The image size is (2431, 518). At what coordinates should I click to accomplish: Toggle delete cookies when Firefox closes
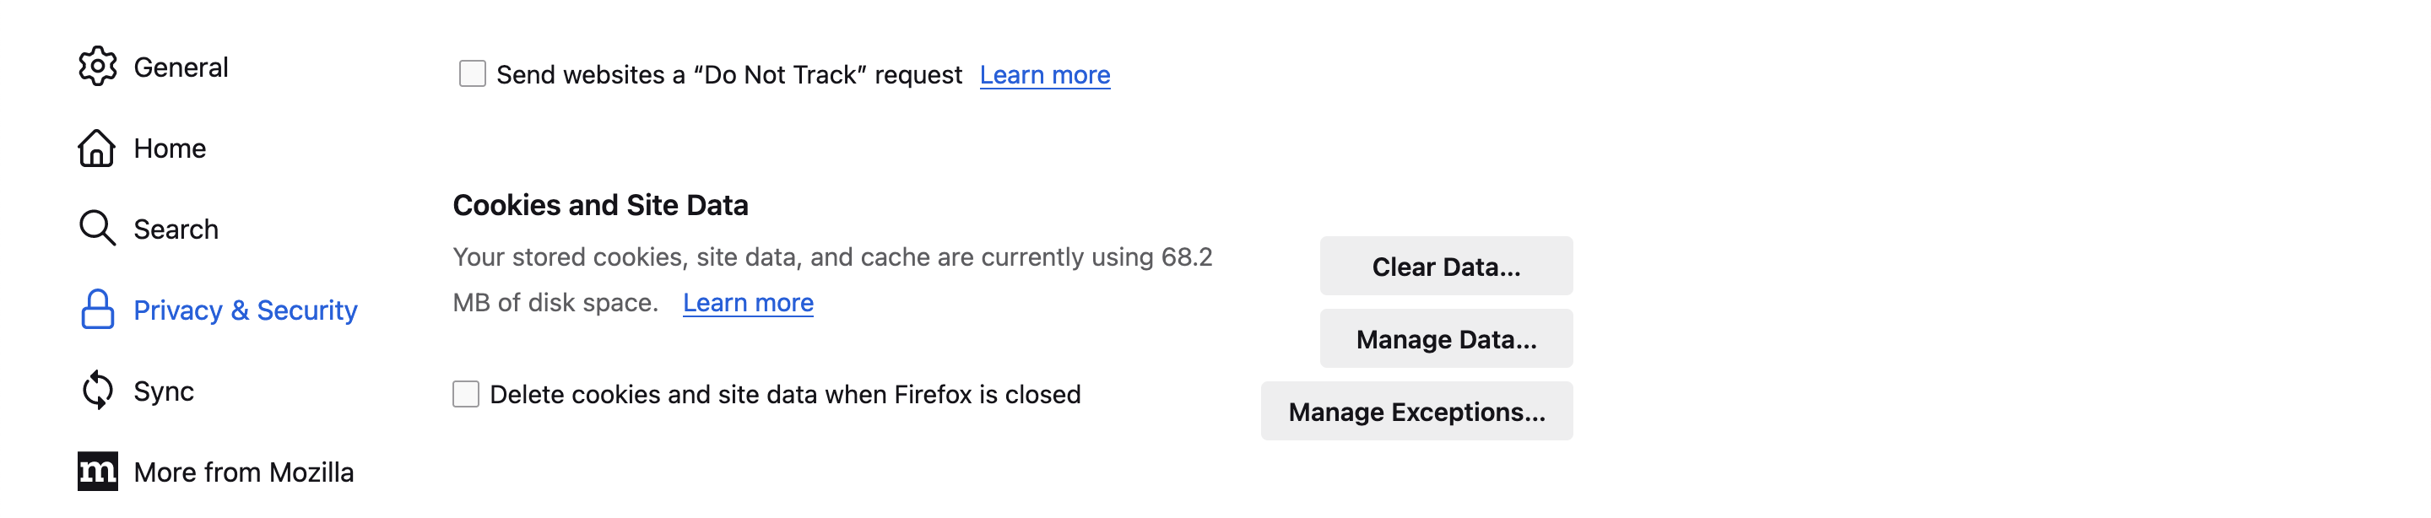pos(465,394)
